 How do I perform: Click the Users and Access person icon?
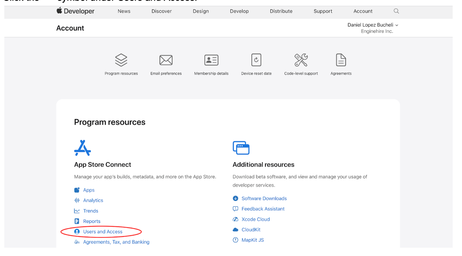77,232
